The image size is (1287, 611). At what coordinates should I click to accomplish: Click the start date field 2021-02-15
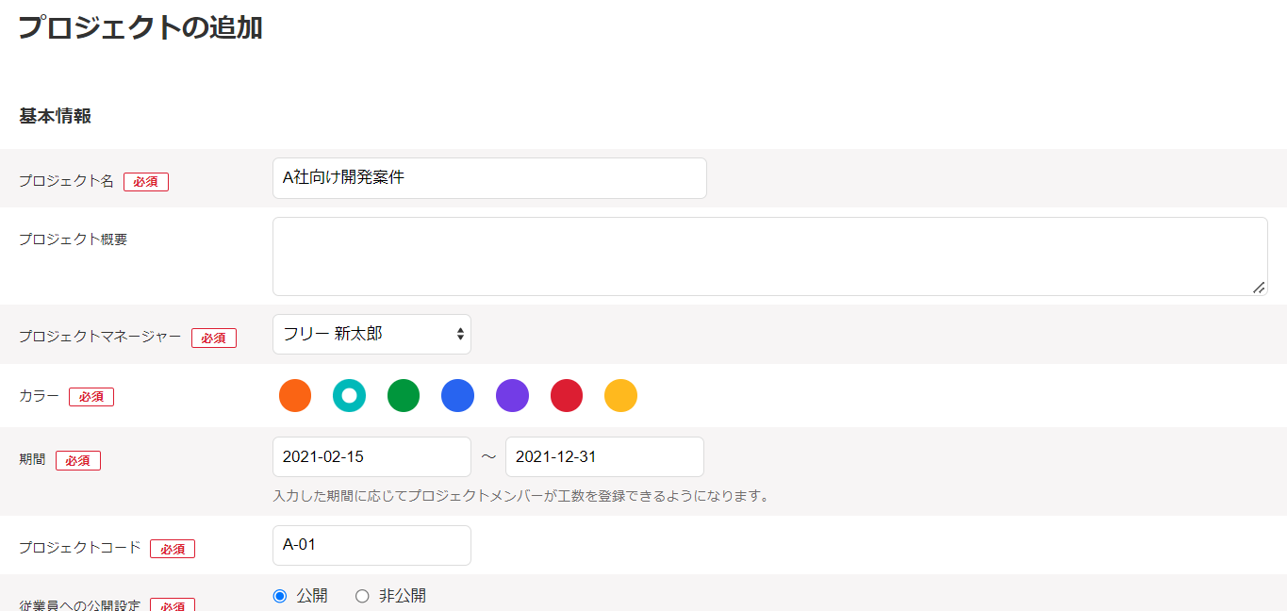(371, 456)
